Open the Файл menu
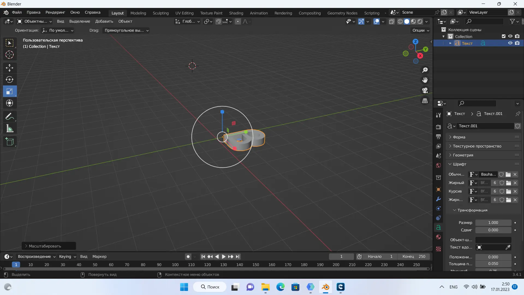 click(17, 12)
